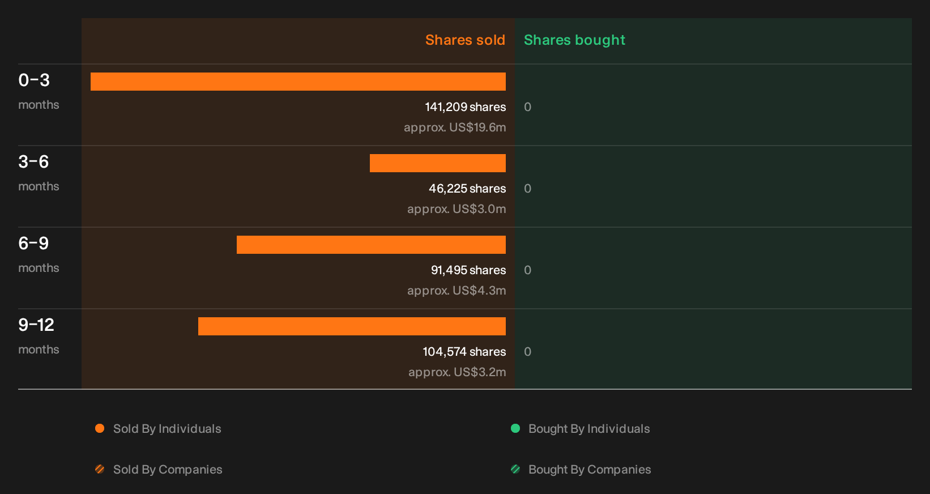
Task: Select the Sold By Individuals legend label
Action: point(167,429)
